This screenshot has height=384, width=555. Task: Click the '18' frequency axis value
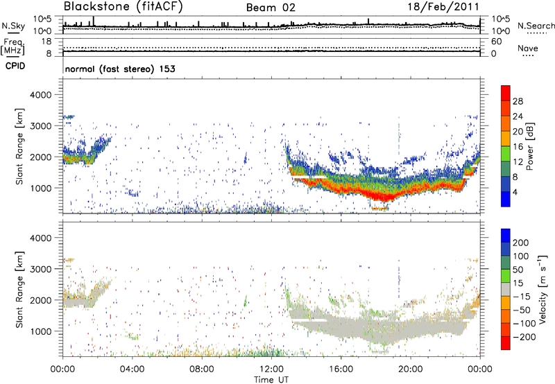(x=46, y=42)
